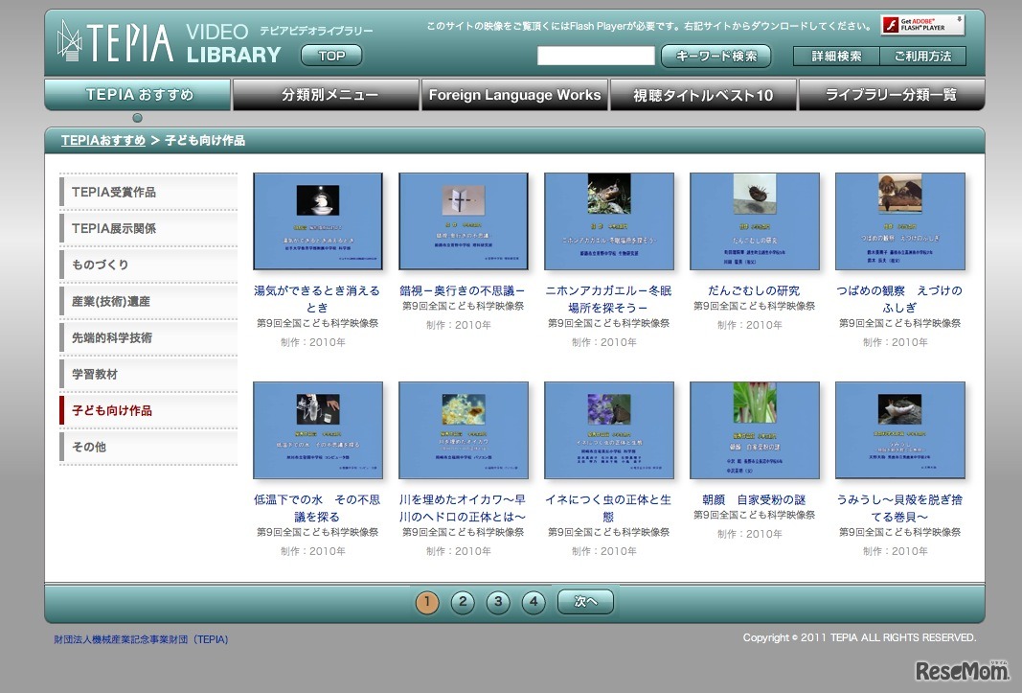This screenshot has height=693, width=1022.
Task: Open the ライブラリー分類一覧 tab
Action: (892, 95)
